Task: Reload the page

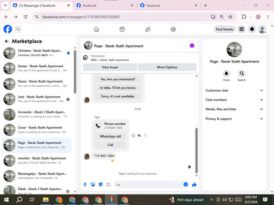Action: (25, 17)
